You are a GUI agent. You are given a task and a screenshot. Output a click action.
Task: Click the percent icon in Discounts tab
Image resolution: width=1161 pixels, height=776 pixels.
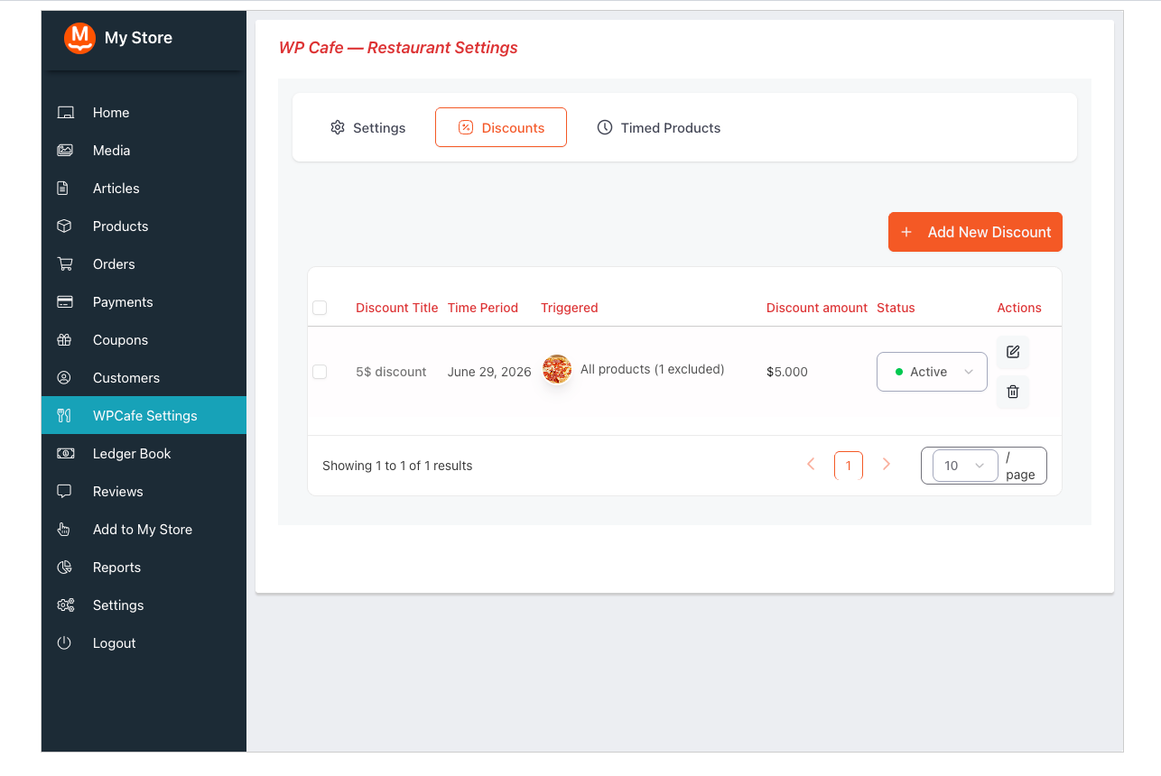coord(466,127)
